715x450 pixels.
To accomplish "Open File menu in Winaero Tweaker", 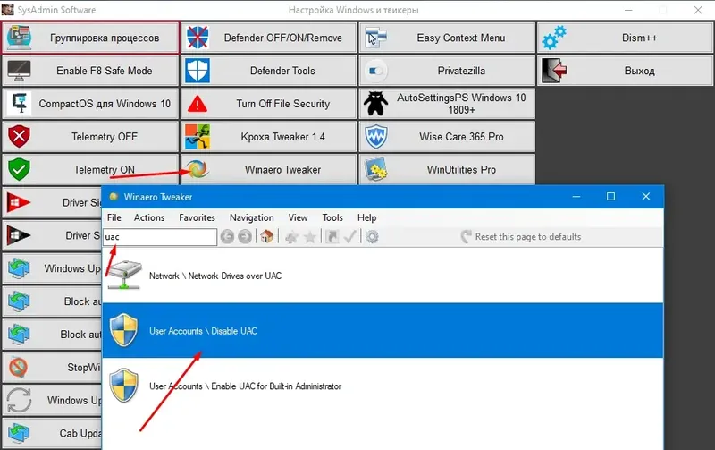I will coord(114,217).
